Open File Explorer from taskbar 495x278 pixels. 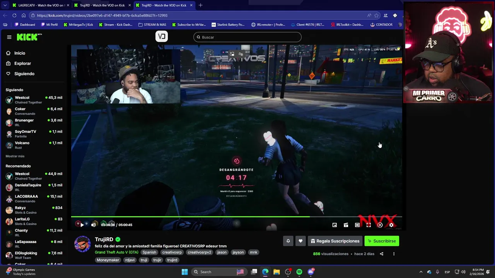click(x=277, y=272)
